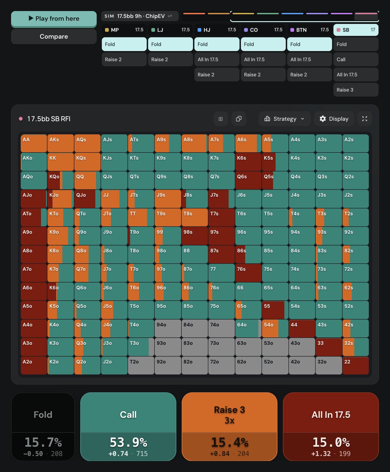
Task: Select the SB position tab
Action: (356, 30)
